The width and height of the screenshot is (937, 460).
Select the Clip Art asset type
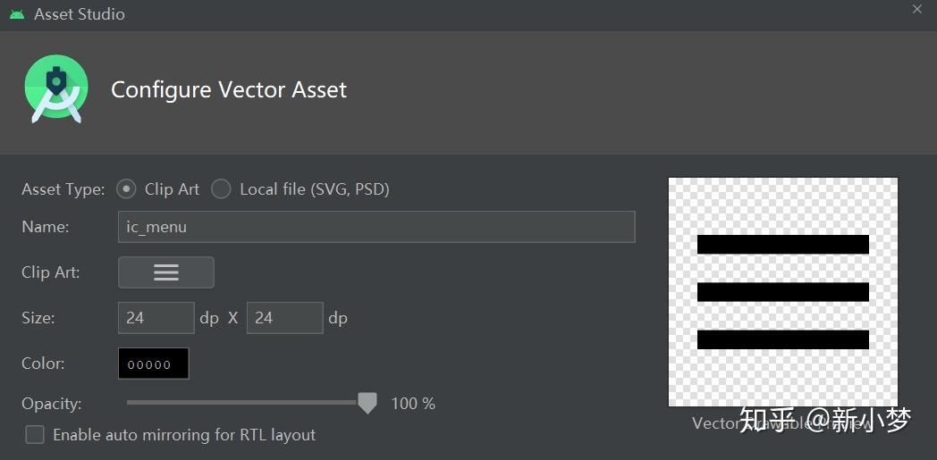(x=127, y=189)
